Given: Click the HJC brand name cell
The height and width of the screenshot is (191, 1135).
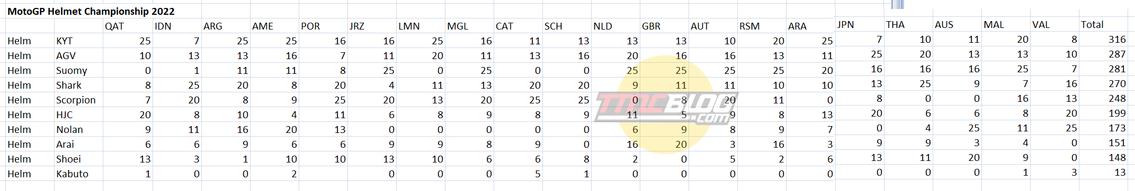Looking at the screenshot, I should pyautogui.click(x=78, y=114).
